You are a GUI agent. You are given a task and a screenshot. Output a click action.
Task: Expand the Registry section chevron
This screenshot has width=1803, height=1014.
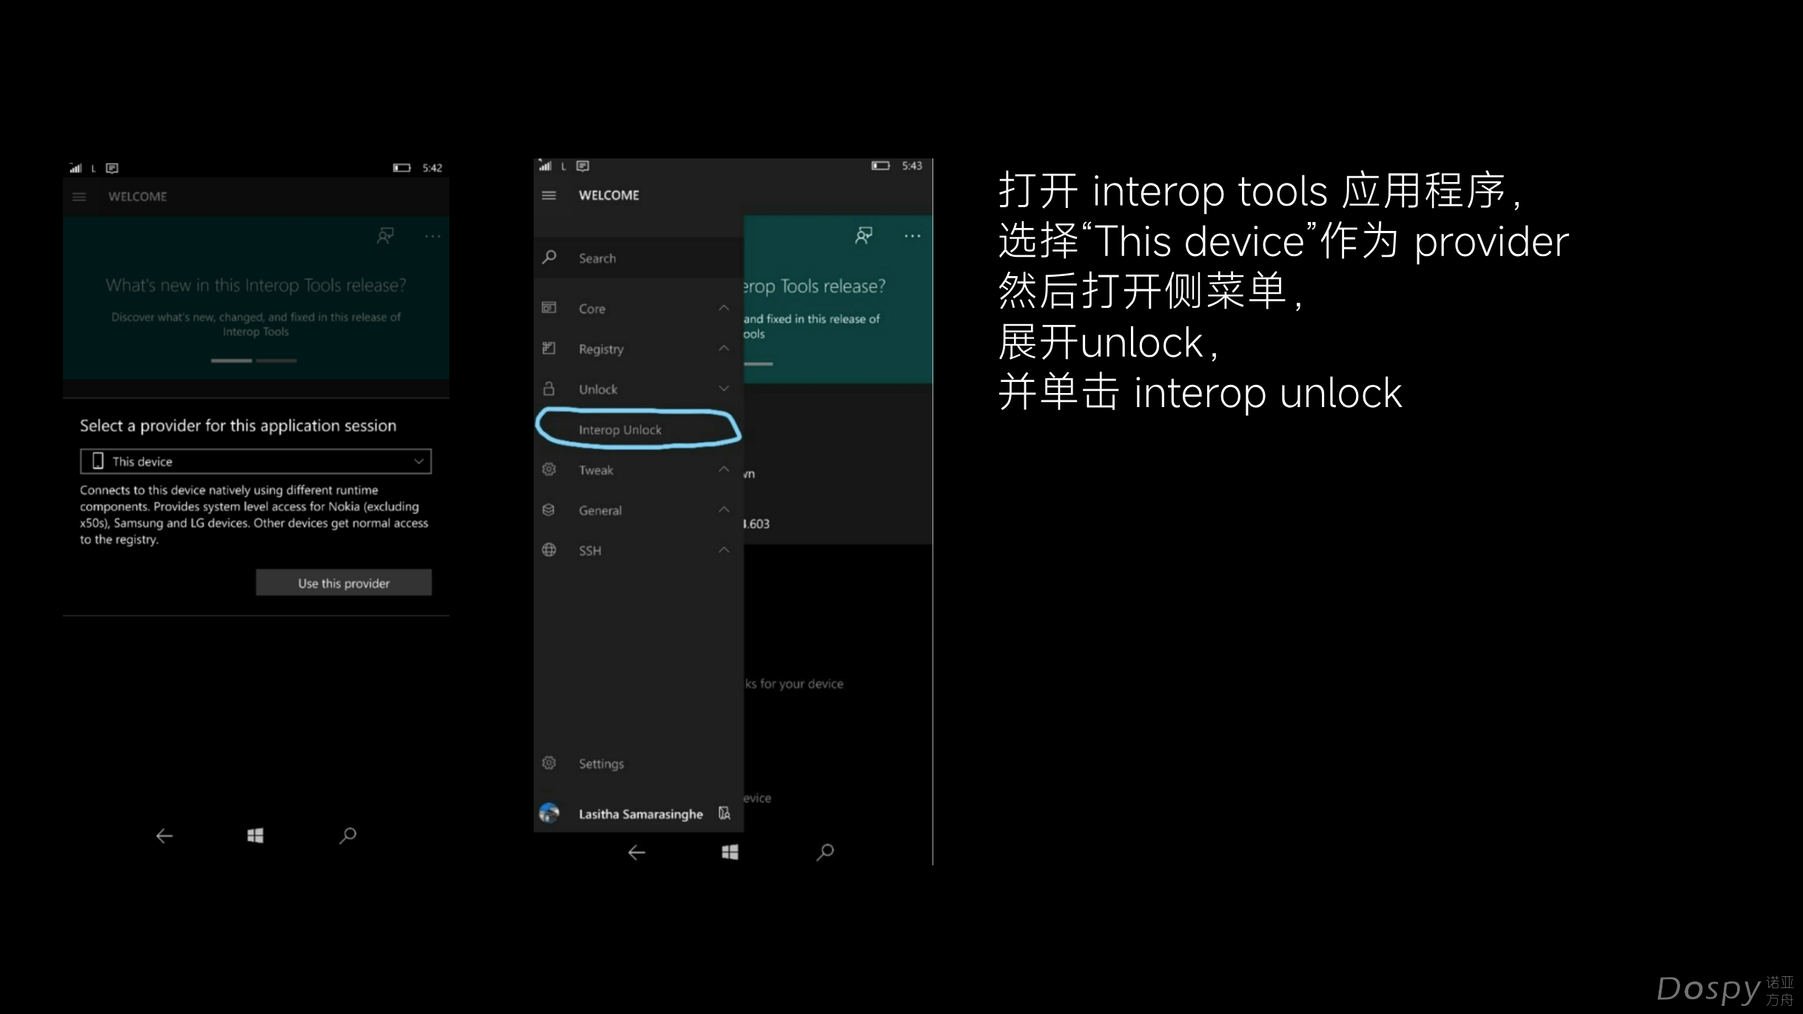tap(723, 349)
